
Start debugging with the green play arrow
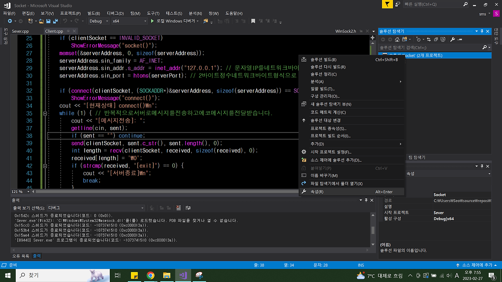coord(152,21)
